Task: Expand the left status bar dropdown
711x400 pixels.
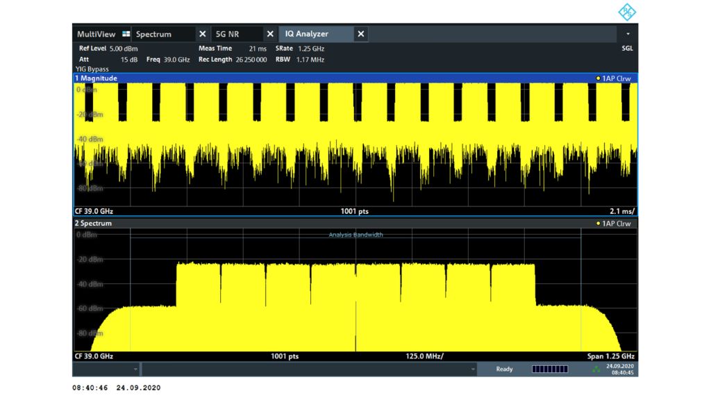Action: click(x=135, y=369)
